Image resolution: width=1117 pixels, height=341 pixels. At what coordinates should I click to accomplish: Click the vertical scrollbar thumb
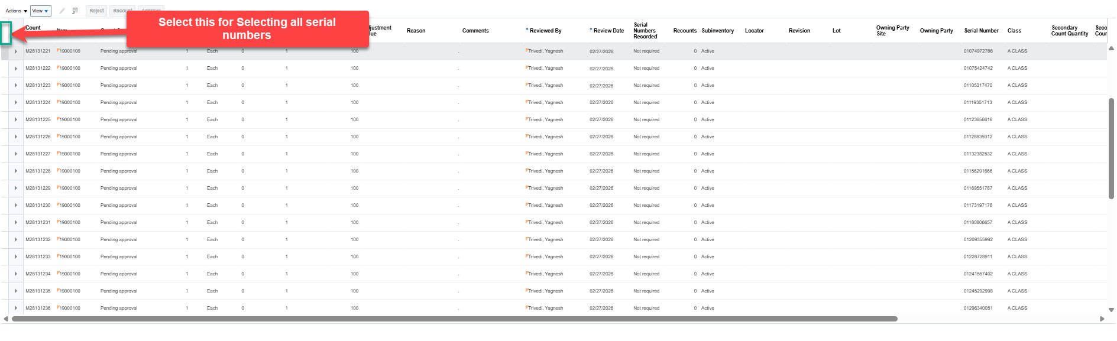tap(1112, 148)
